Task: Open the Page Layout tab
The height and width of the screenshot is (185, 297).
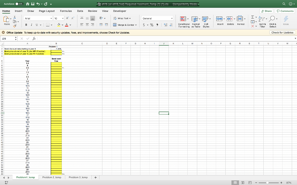Action: click(47, 11)
